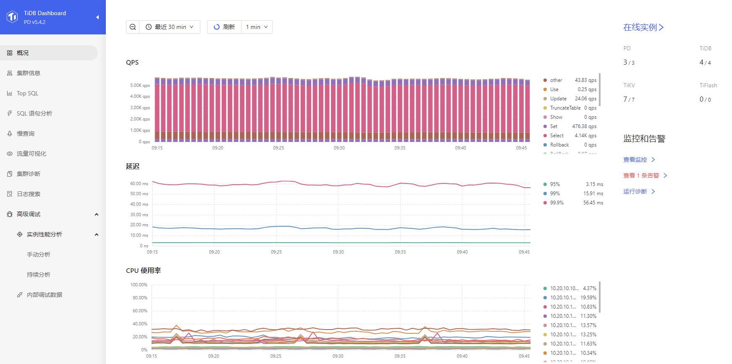The width and height of the screenshot is (732, 364).
Task: Open the 概况 overview page
Action: [49, 53]
